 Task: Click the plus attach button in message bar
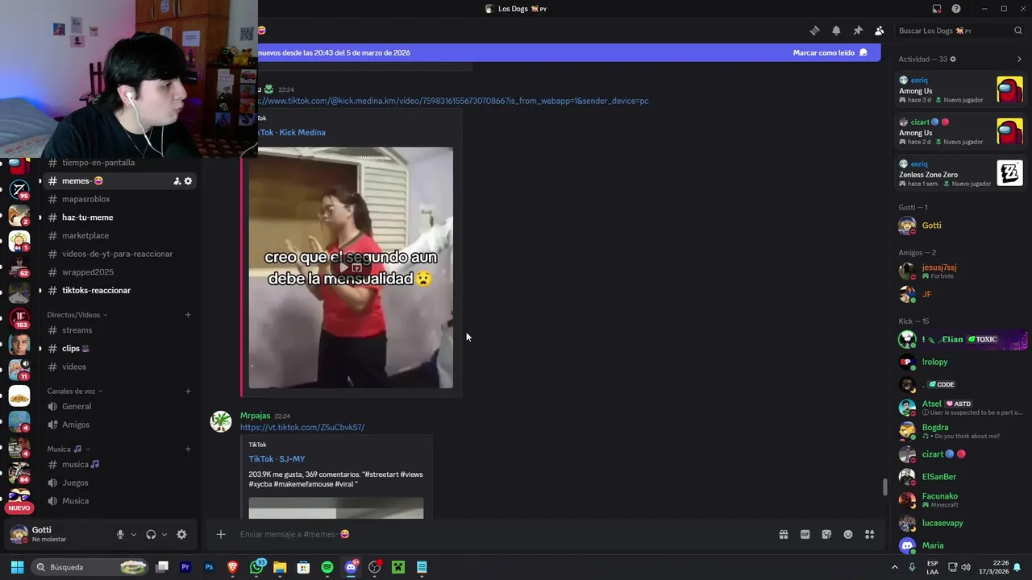[220, 534]
